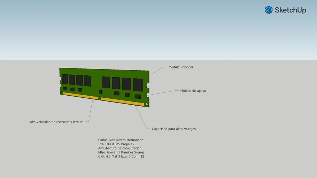
Task: Click the semicircular notch on the module's right edge
Action: tap(148, 85)
